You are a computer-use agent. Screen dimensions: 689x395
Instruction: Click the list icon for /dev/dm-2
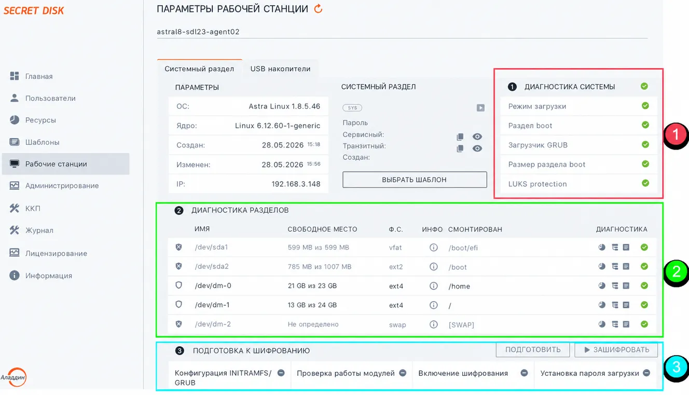[626, 324]
